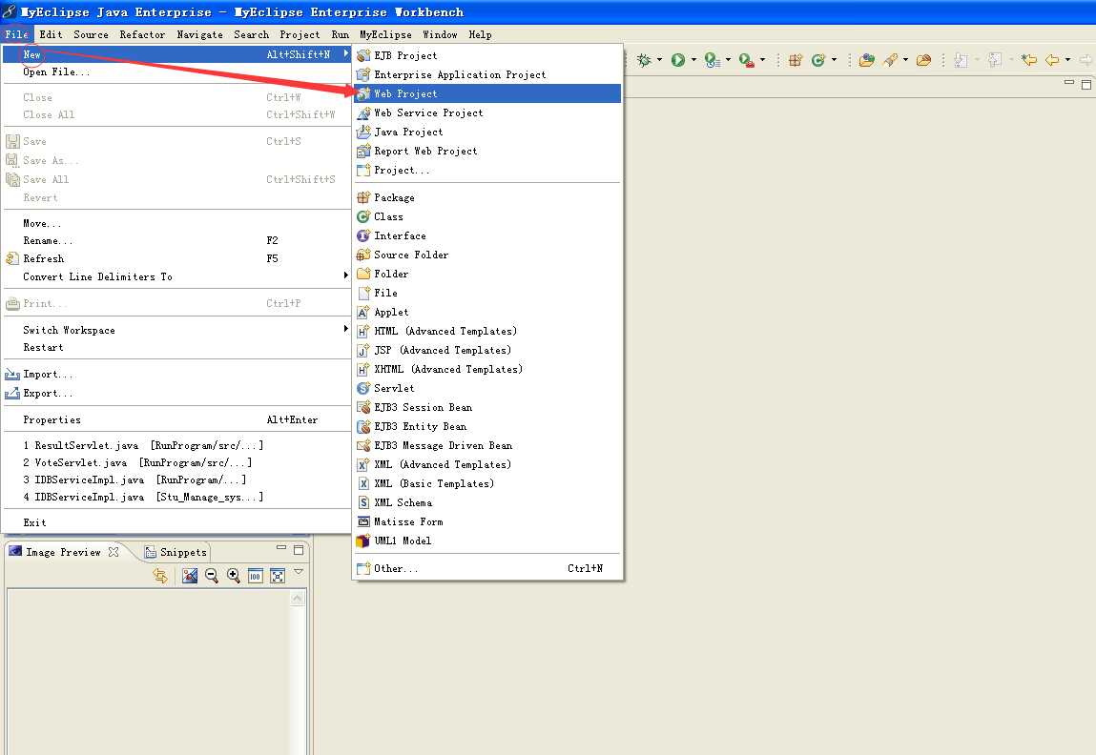Choose Import... from File menu
Screen dimensions: 1096x755
click(x=176, y=375)
